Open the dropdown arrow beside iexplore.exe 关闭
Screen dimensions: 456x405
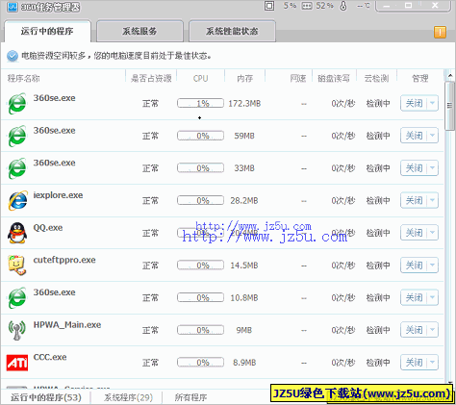tap(433, 200)
